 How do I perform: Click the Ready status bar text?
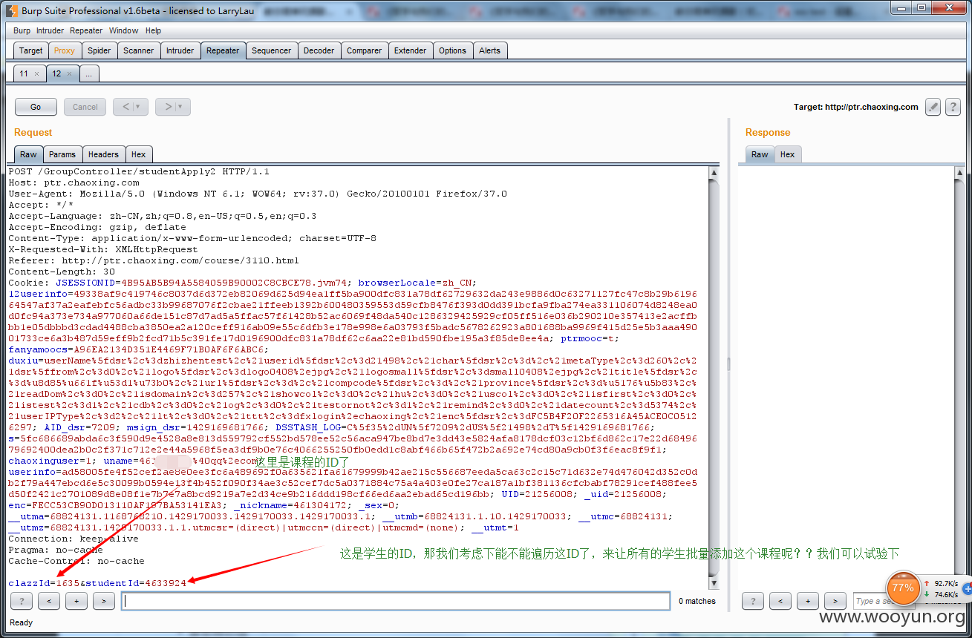(22, 622)
